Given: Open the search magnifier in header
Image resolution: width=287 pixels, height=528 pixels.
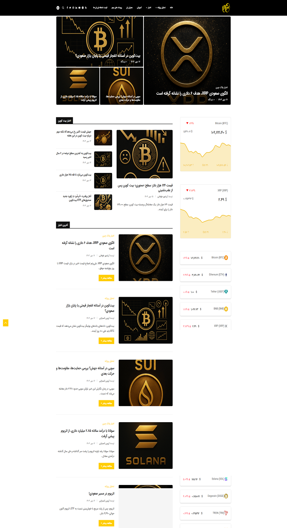Looking at the screenshot, I should click(63, 8).
